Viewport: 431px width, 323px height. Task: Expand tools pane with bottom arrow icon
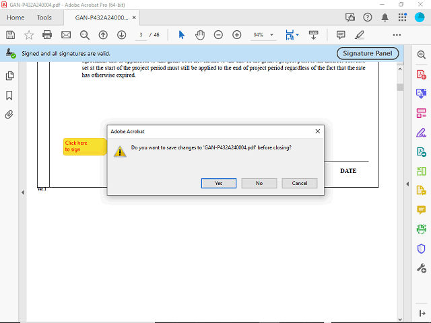(422, 313)
